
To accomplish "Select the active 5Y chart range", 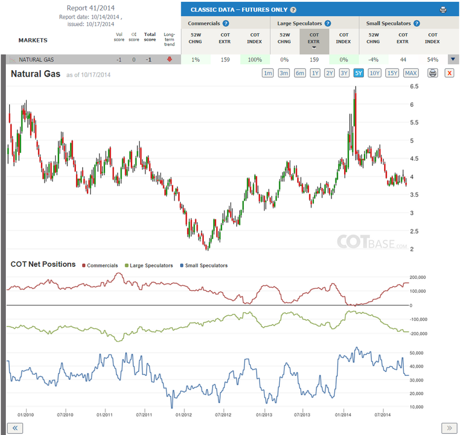I will 359,73.
